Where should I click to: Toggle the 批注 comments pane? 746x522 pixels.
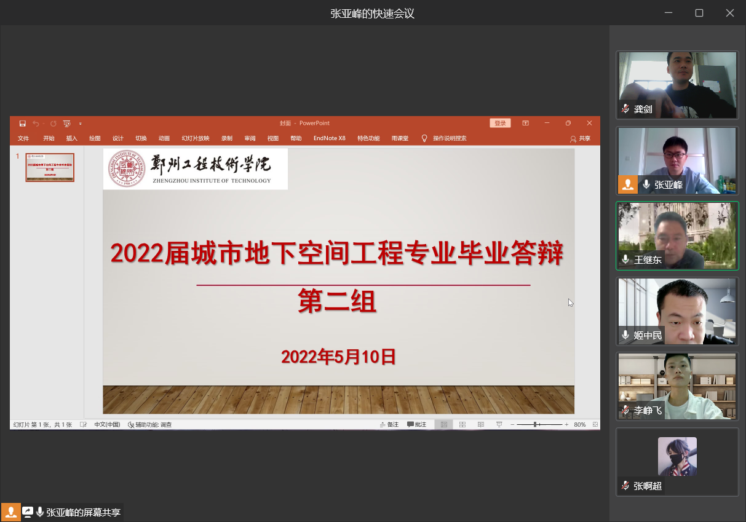point(417,425)
